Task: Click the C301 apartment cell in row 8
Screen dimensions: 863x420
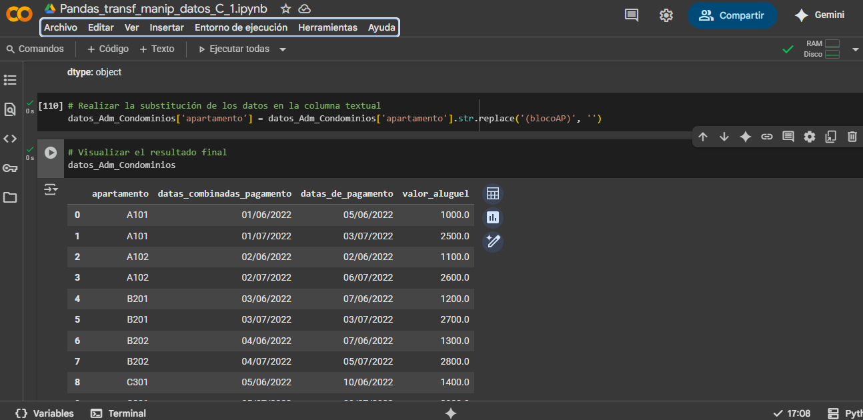Action: point(137,383)
